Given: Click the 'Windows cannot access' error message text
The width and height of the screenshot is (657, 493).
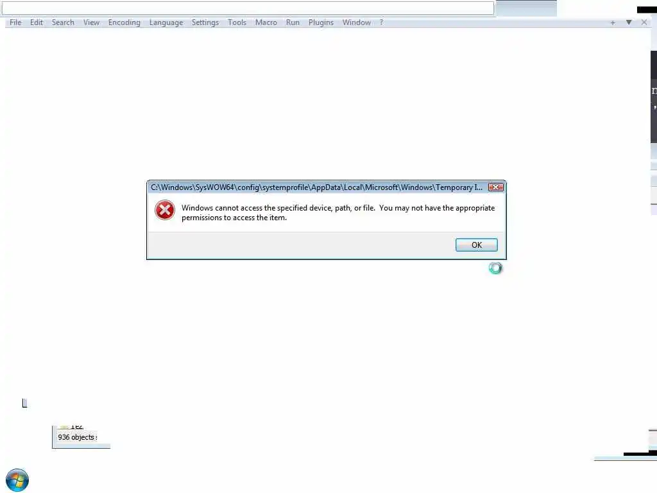Looking at the screenshot, I should [338, 212].
